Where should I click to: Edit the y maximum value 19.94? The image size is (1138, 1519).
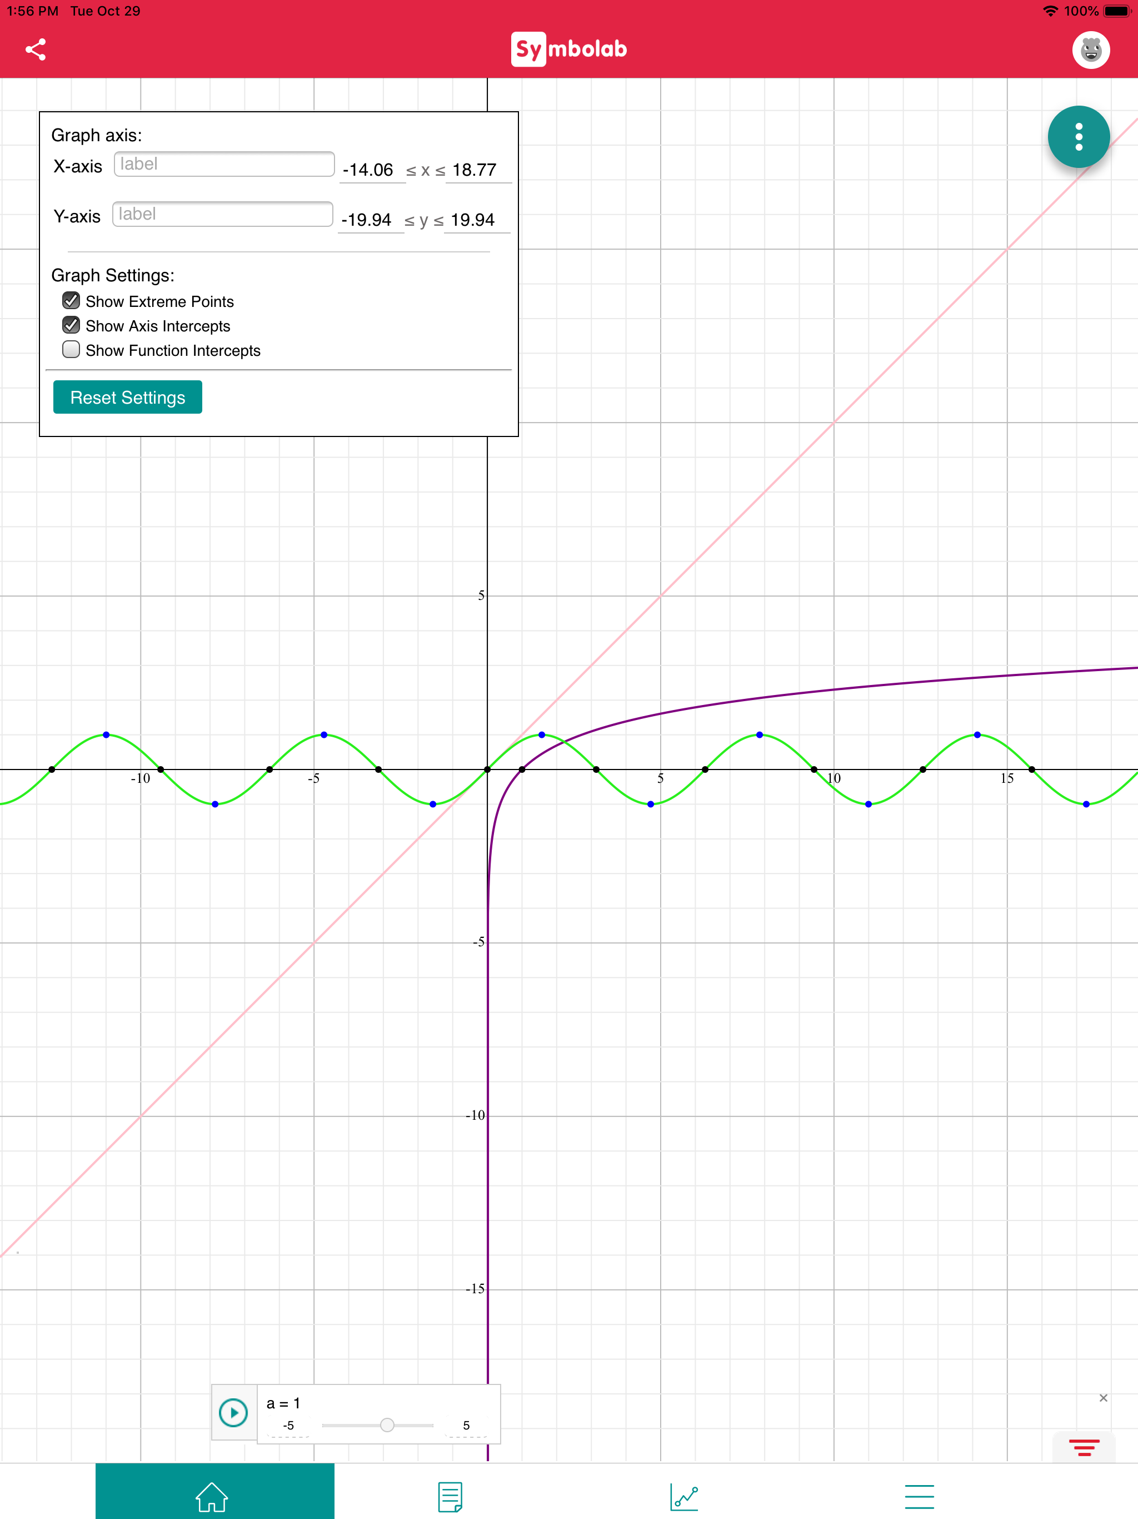point(476,220)
